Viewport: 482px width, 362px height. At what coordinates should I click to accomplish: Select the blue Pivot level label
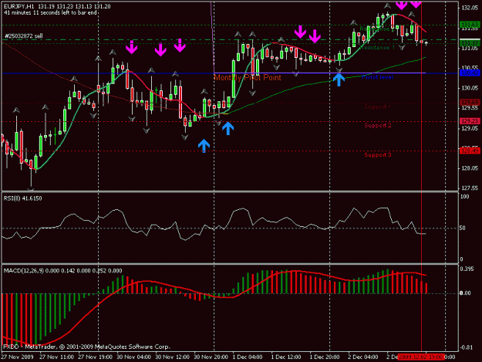(x=378, y=77)
